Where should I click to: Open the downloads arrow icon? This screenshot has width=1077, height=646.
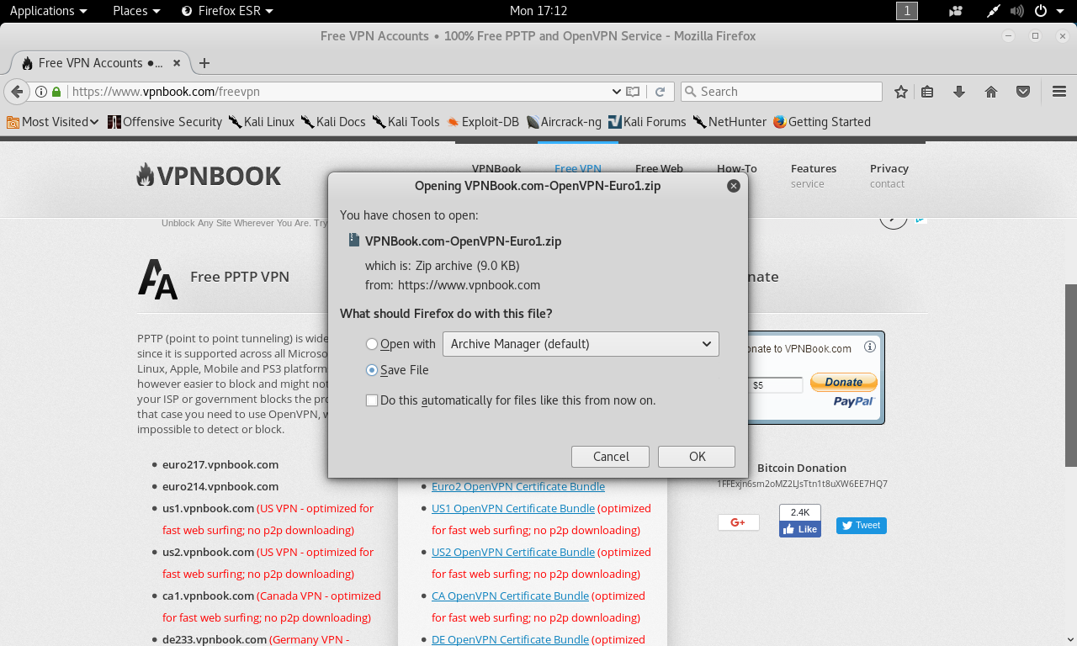click(958, 92)
